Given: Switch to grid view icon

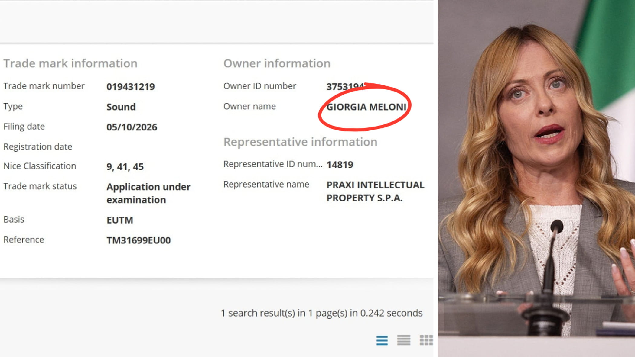Looking at the screenshot, I should 426,340.
